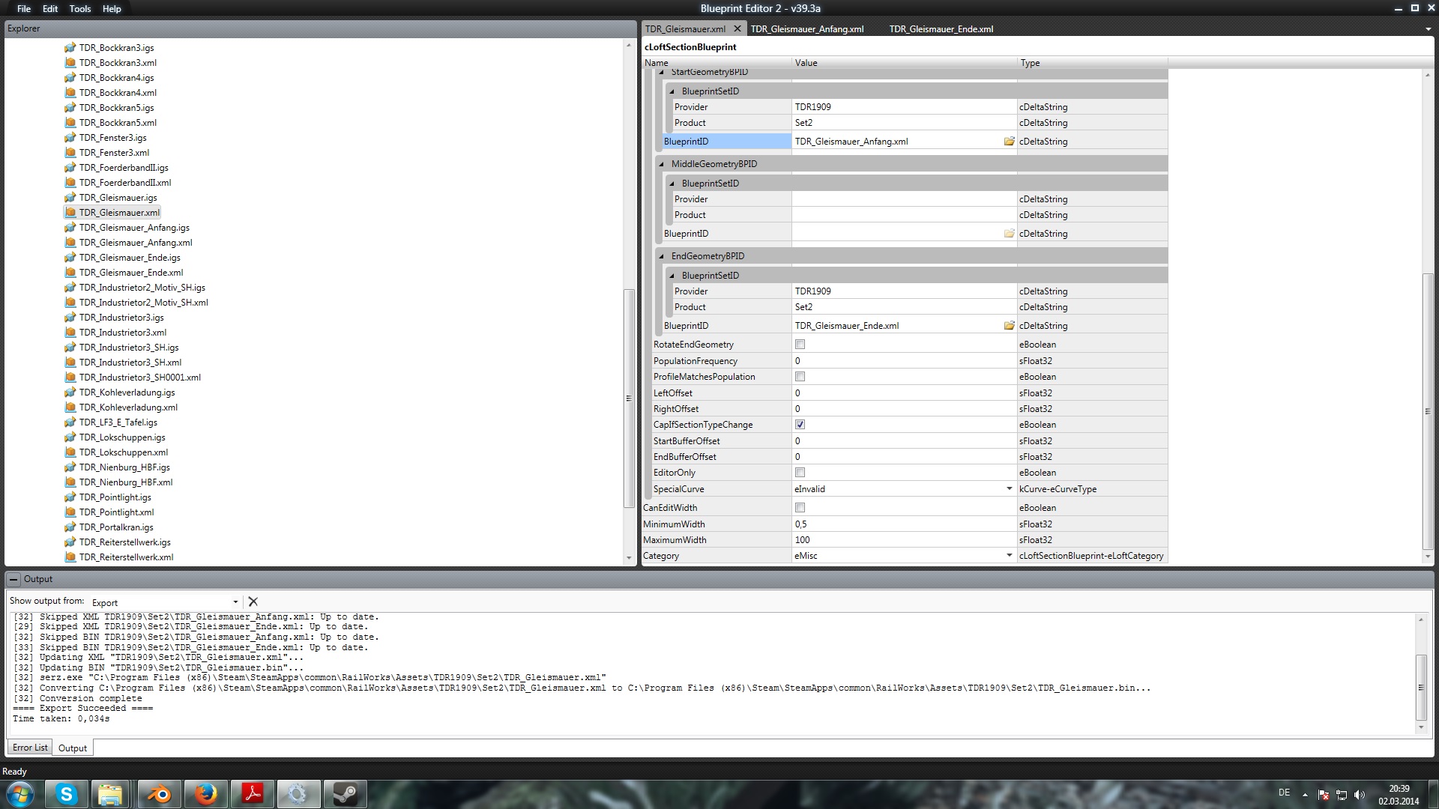Click folder browse icon for StartGeometry BlueprintID
This screenshot has height=809, width=1439.
[1009, 142]
